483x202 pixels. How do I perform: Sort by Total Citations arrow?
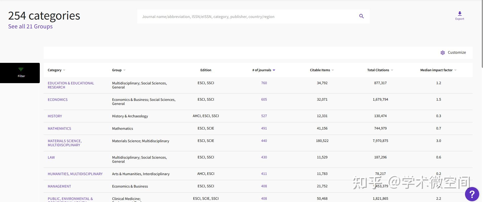(x=392, y=70)
